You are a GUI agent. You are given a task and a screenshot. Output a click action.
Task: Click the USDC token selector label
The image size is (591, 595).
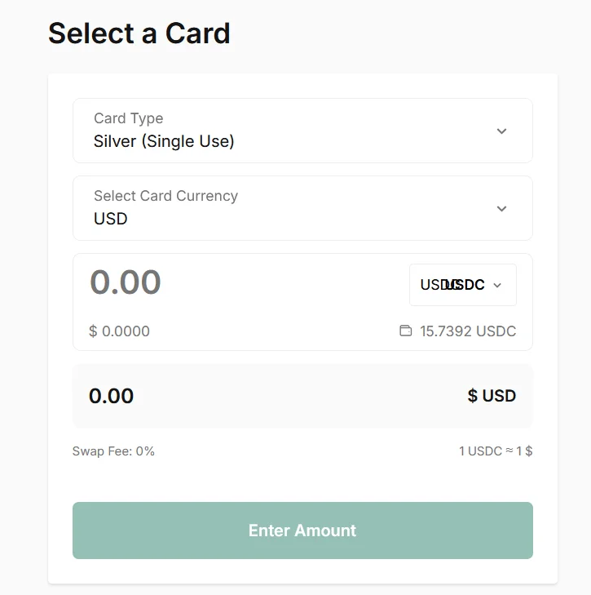click(x=452, y=285)
